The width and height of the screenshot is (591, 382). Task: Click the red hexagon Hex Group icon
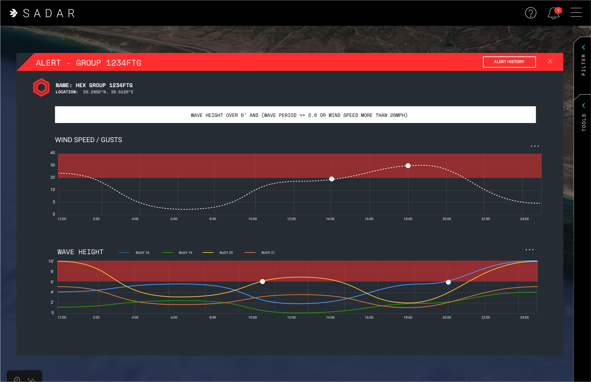41,87
